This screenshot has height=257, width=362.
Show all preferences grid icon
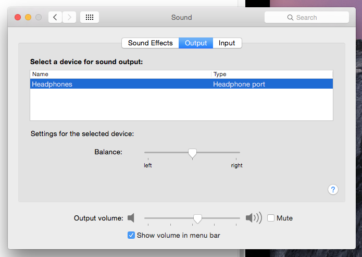pyautogui.click(x=90, y=17)
